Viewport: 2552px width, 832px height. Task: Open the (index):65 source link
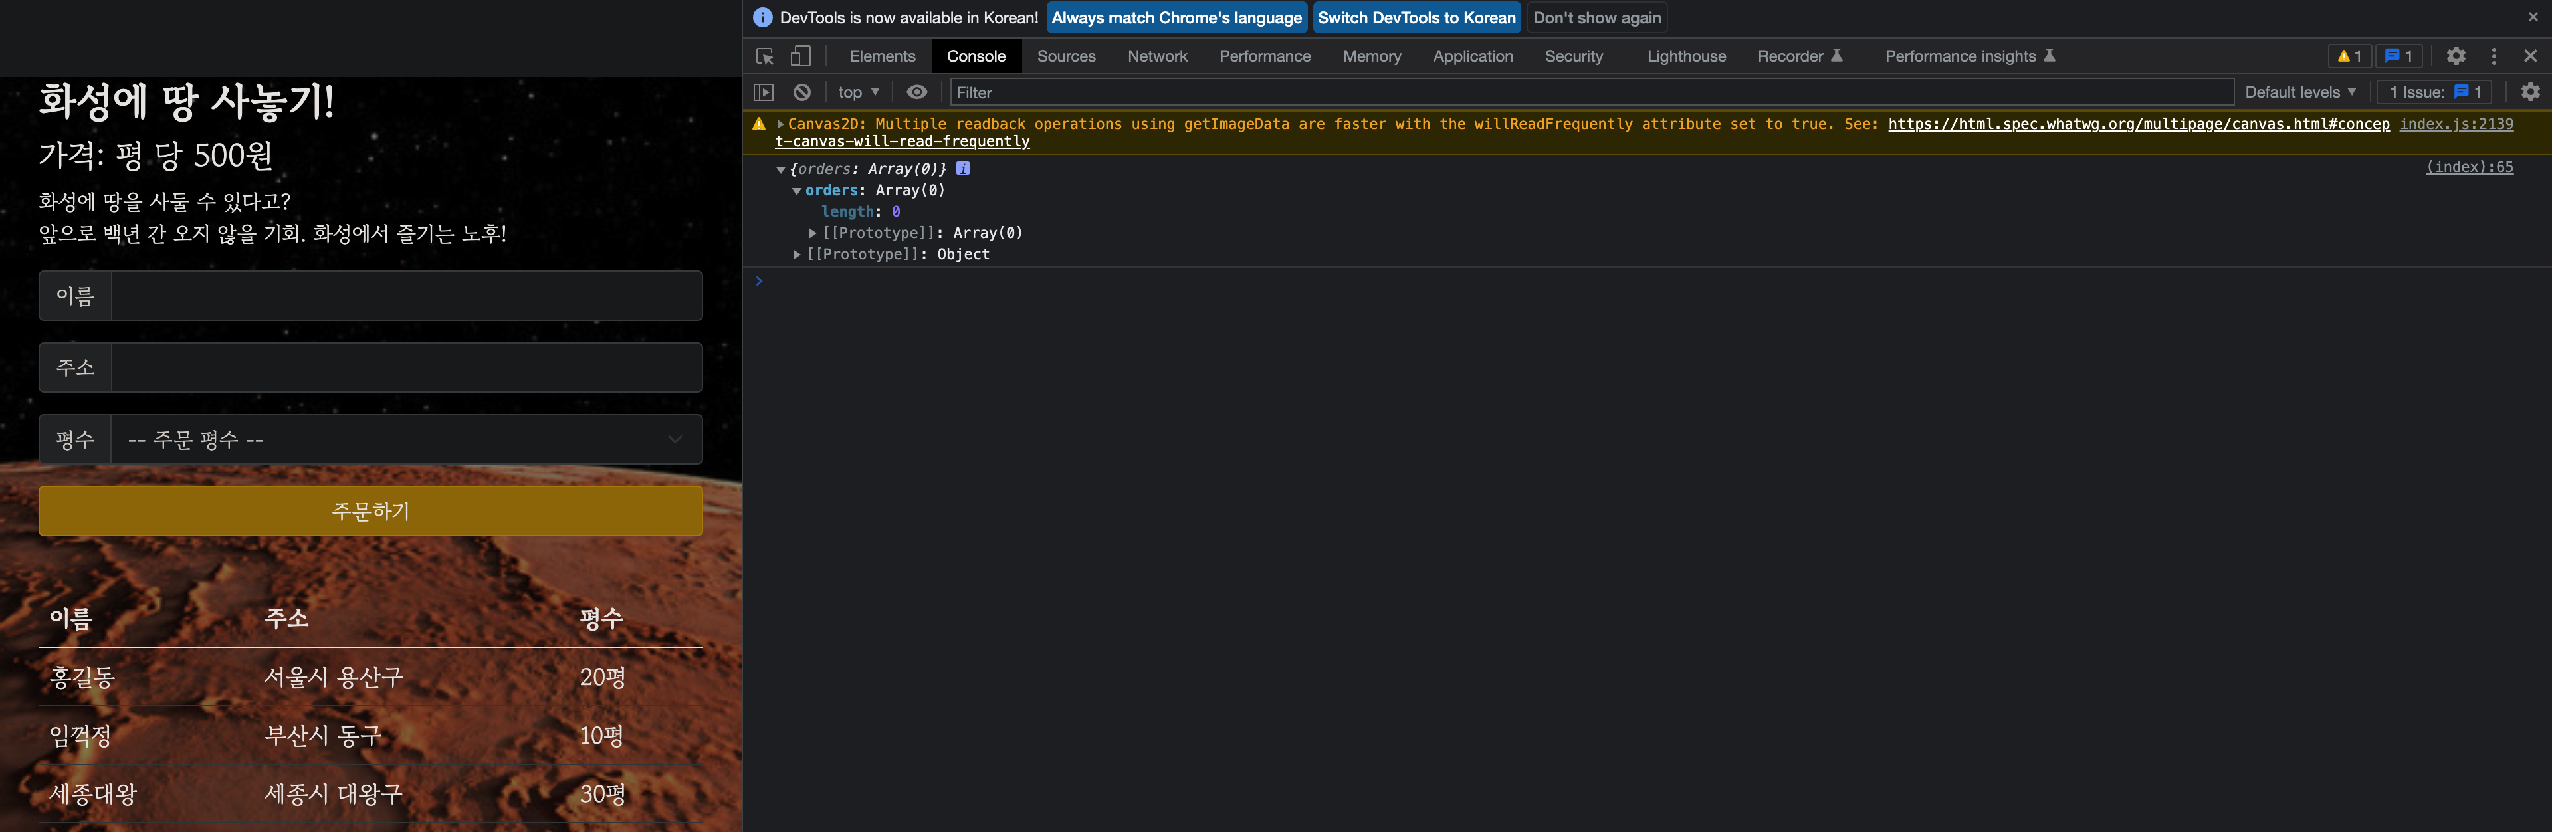click(2469, 166)
